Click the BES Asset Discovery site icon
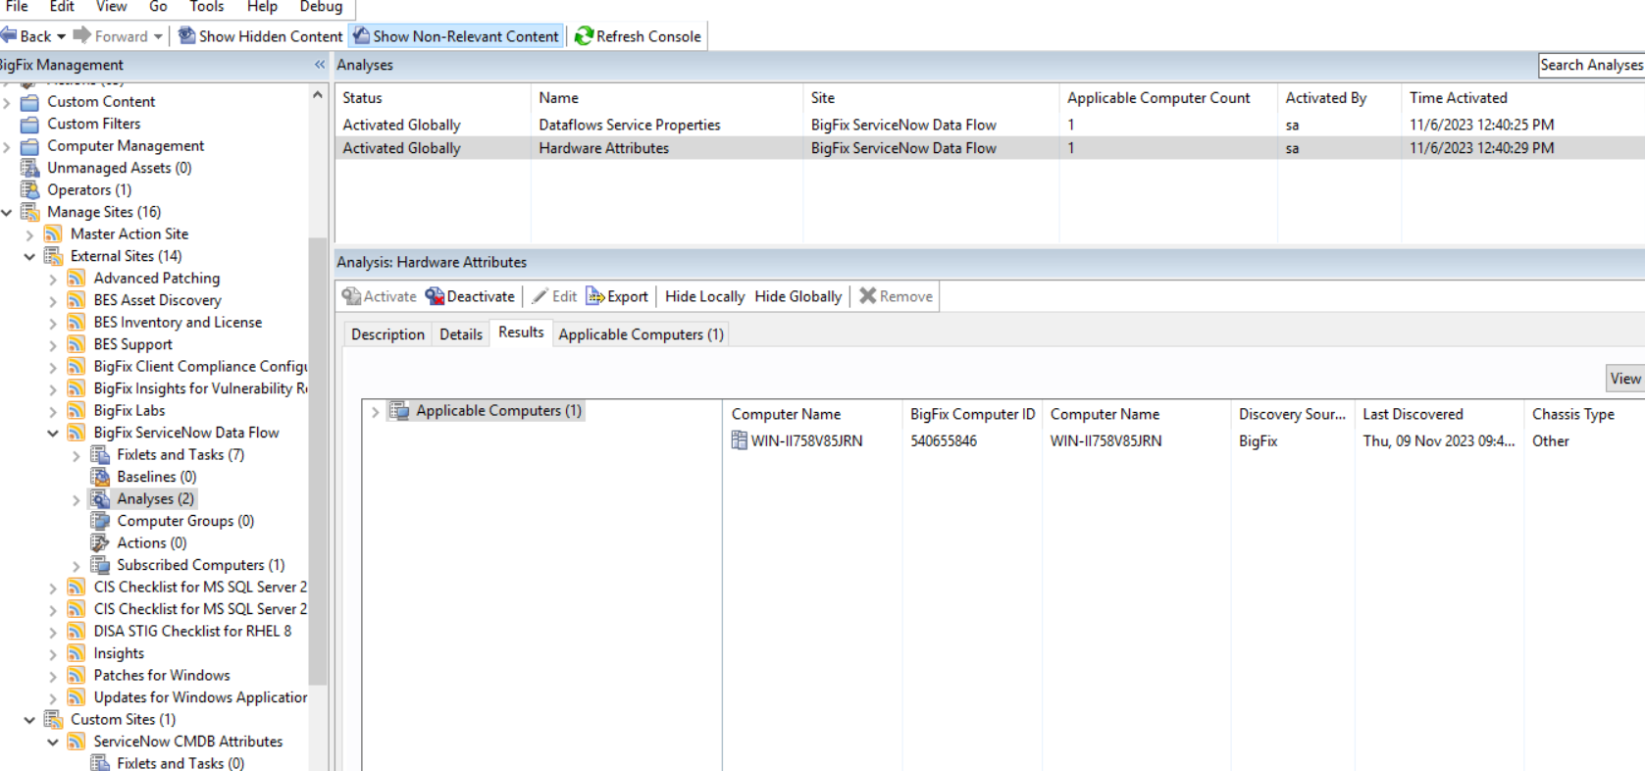This screenshot has width=1645, height=771. pyautogui.click(x=77, y=300)
